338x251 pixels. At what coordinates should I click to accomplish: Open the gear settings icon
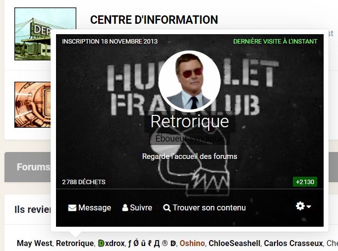tap(300, 206)
